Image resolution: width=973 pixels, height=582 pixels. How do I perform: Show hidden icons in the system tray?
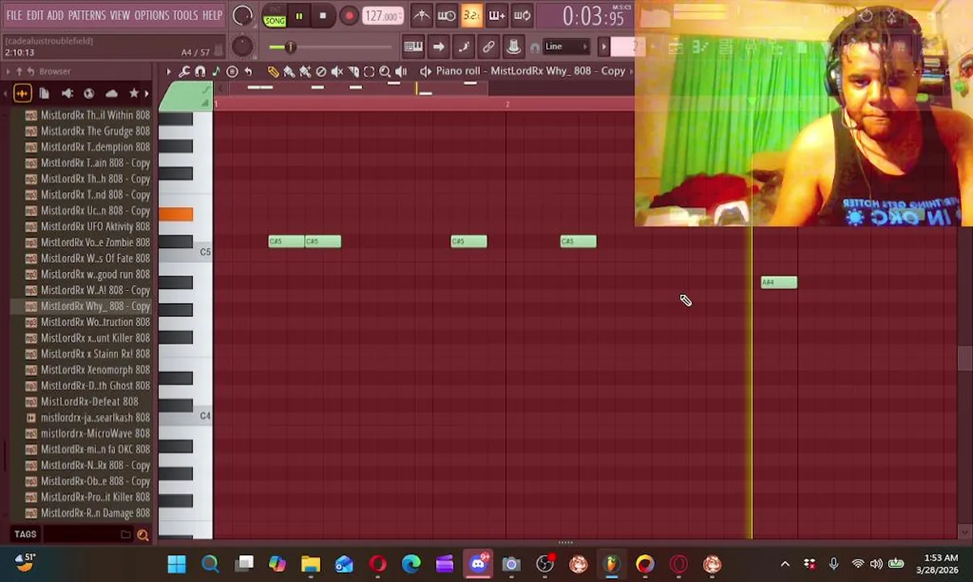coord(785,563)
